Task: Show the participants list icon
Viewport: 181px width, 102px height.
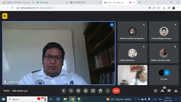Action: pos(162,91)
